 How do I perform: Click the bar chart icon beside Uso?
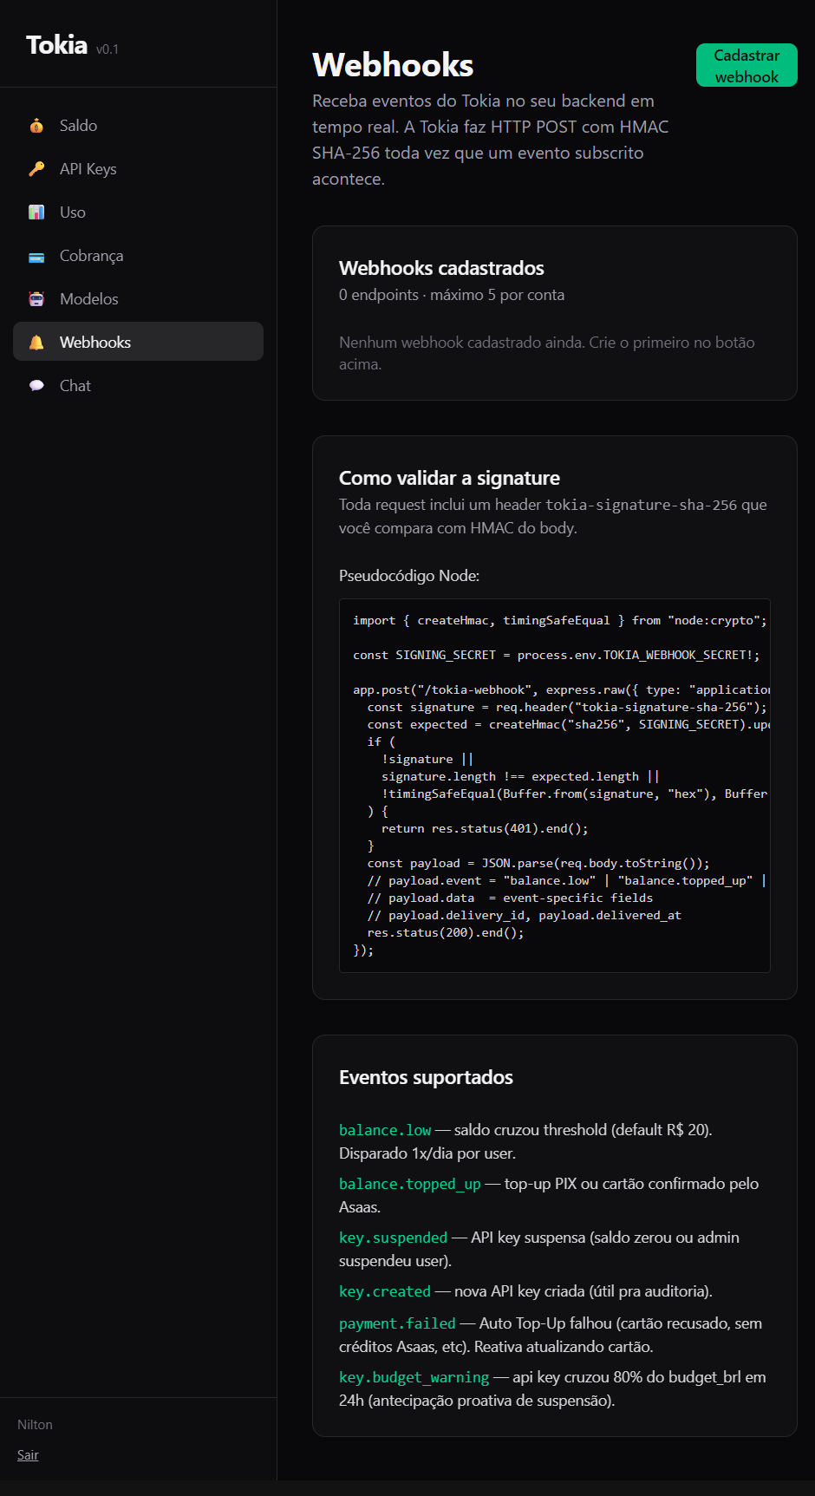36,212
